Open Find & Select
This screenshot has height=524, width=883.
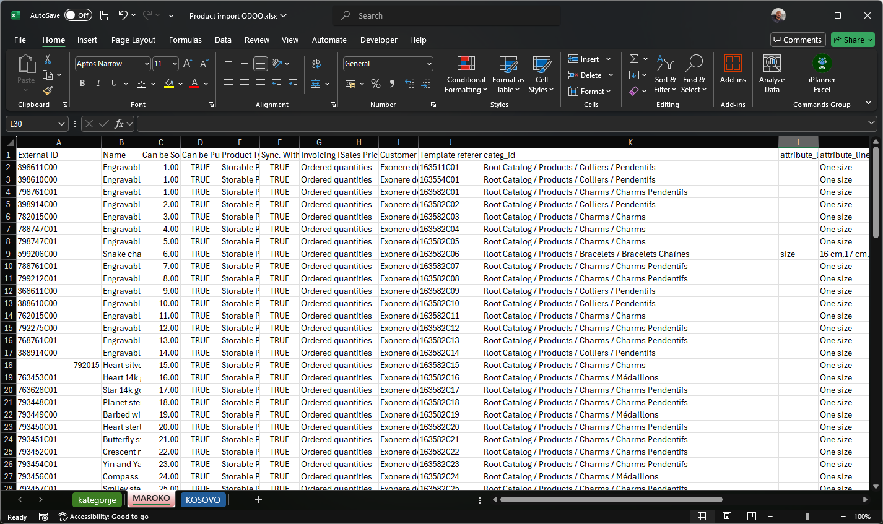pos(694,74)
